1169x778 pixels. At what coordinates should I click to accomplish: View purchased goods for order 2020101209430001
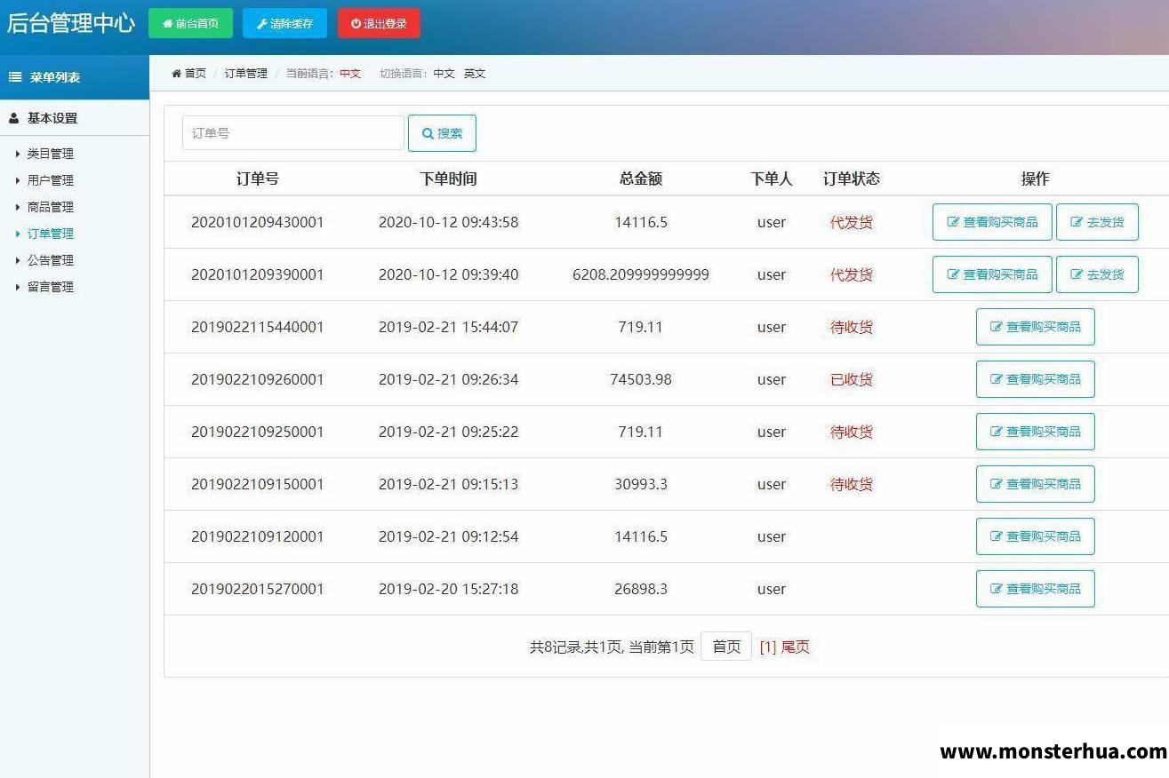tap(992, 222)
